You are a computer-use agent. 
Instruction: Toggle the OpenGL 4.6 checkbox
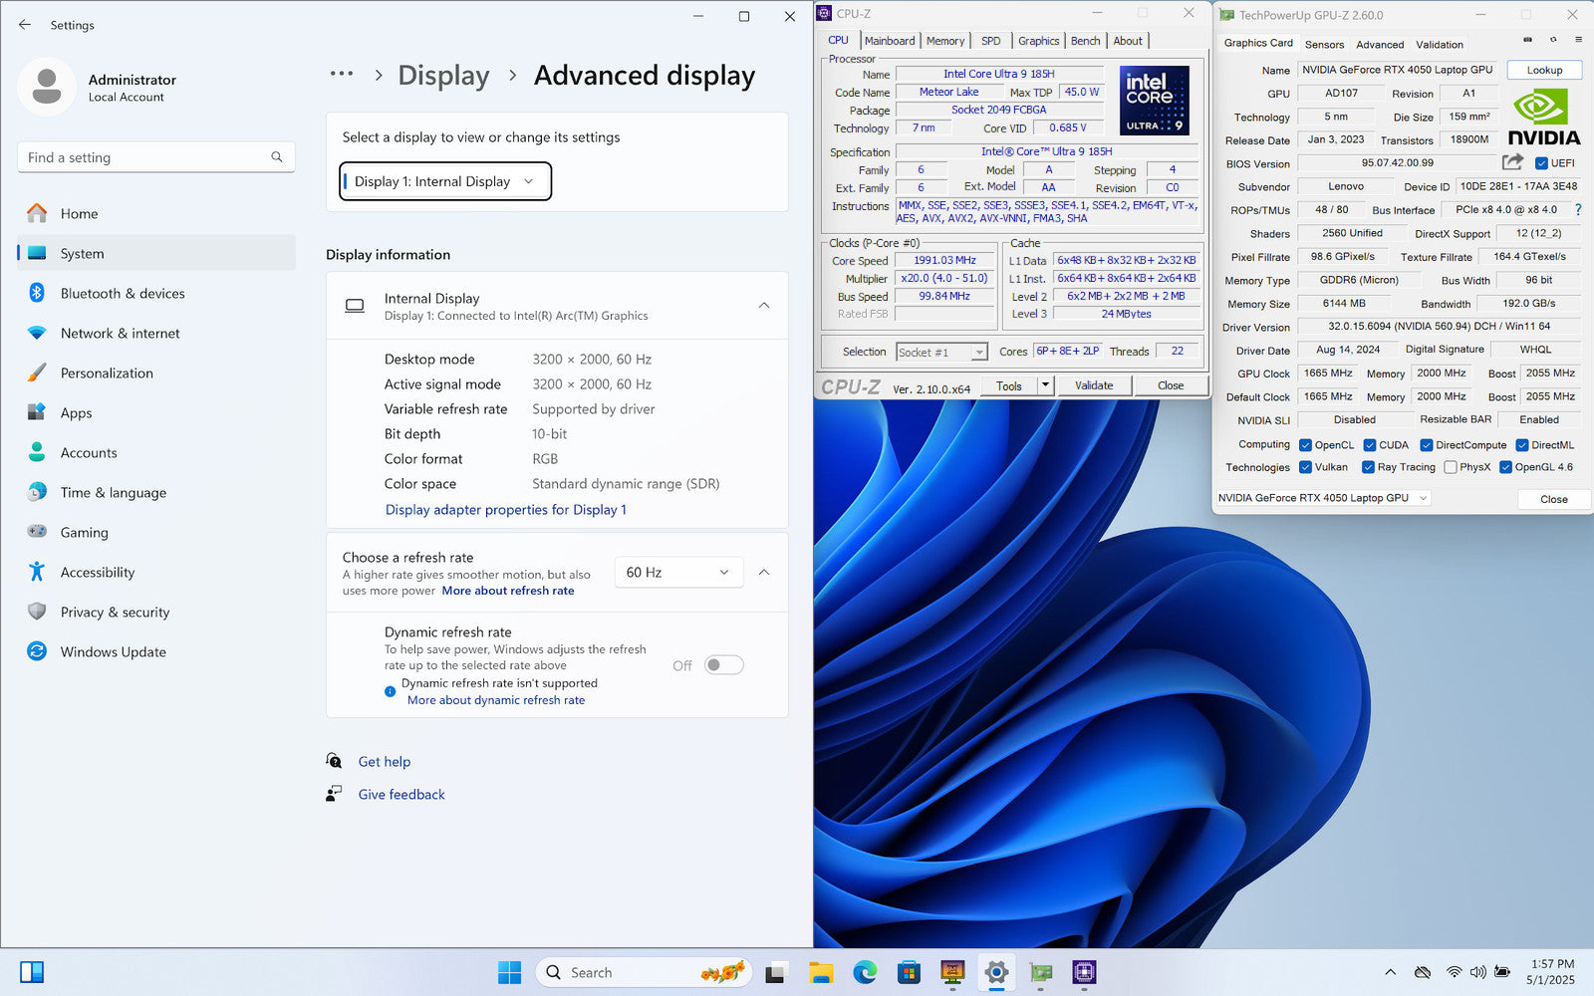pyautogui.click(x=1506, y=467)
